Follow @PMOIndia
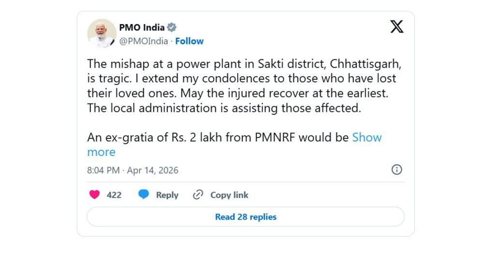 pyautogui.click(x=189, y=41)
